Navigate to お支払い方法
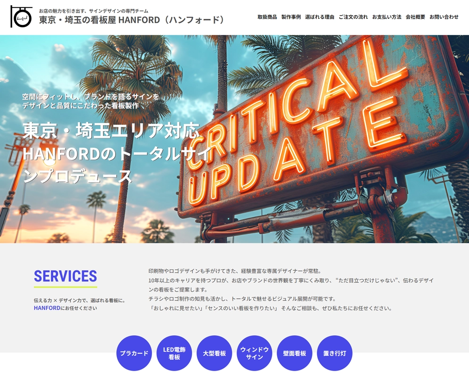This screenshot has width=469, height=390. coord(387,17)
